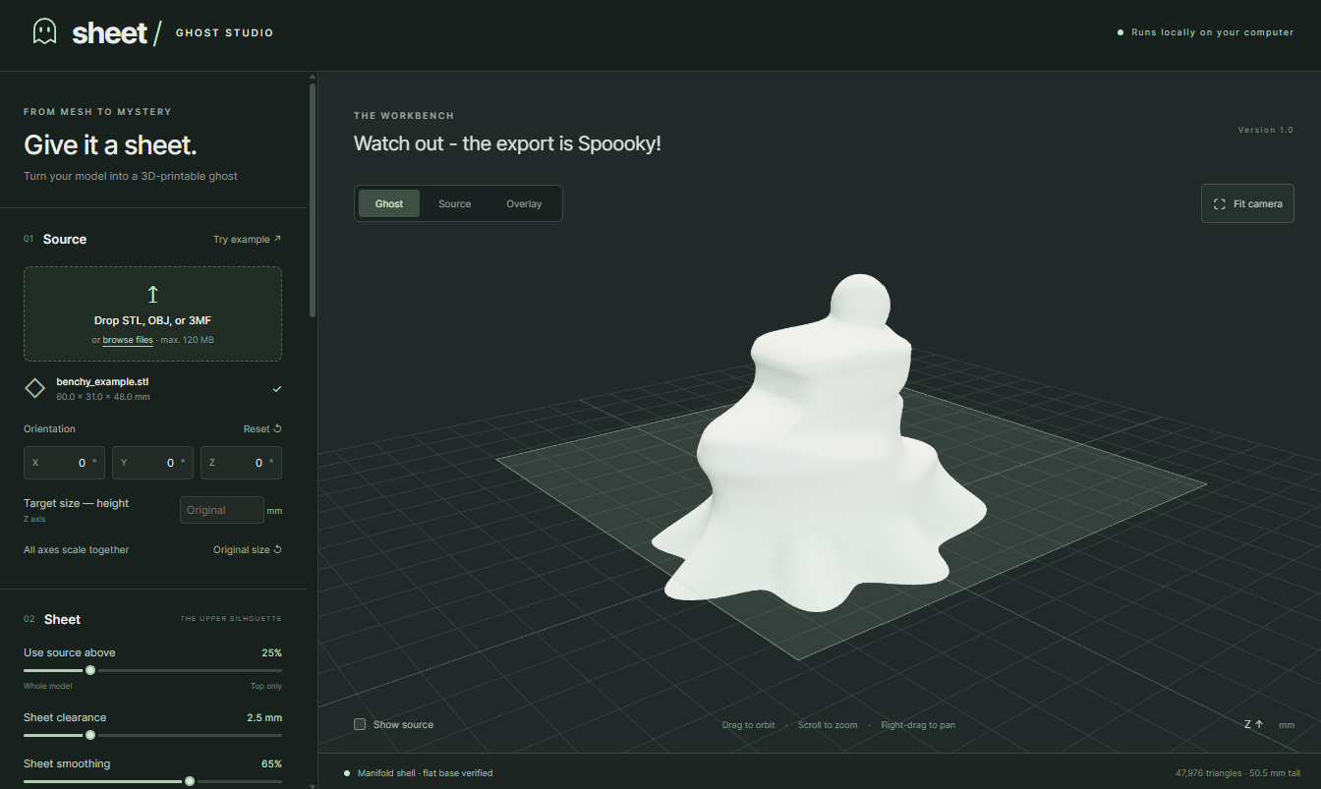Click the benchy_example.stl file name

(102, 381)
